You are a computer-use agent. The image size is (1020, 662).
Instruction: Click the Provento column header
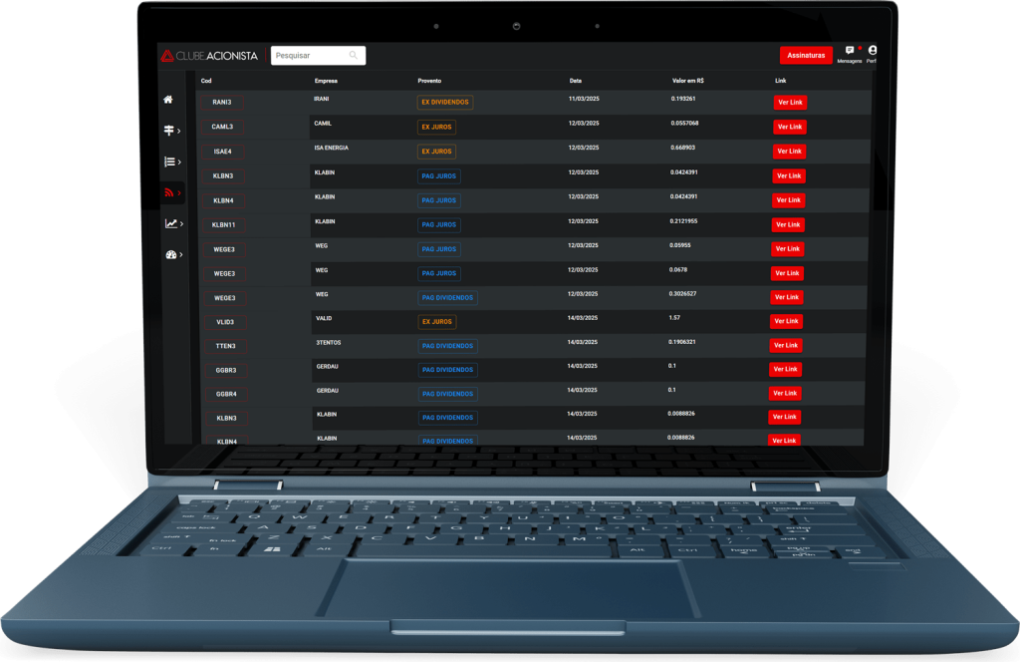429,81
